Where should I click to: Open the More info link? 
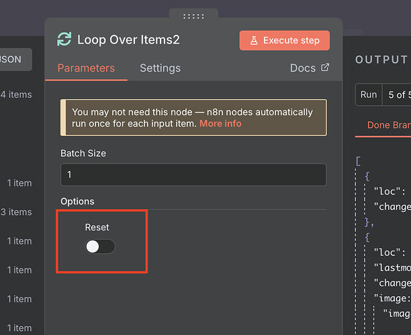pos(220,123)
